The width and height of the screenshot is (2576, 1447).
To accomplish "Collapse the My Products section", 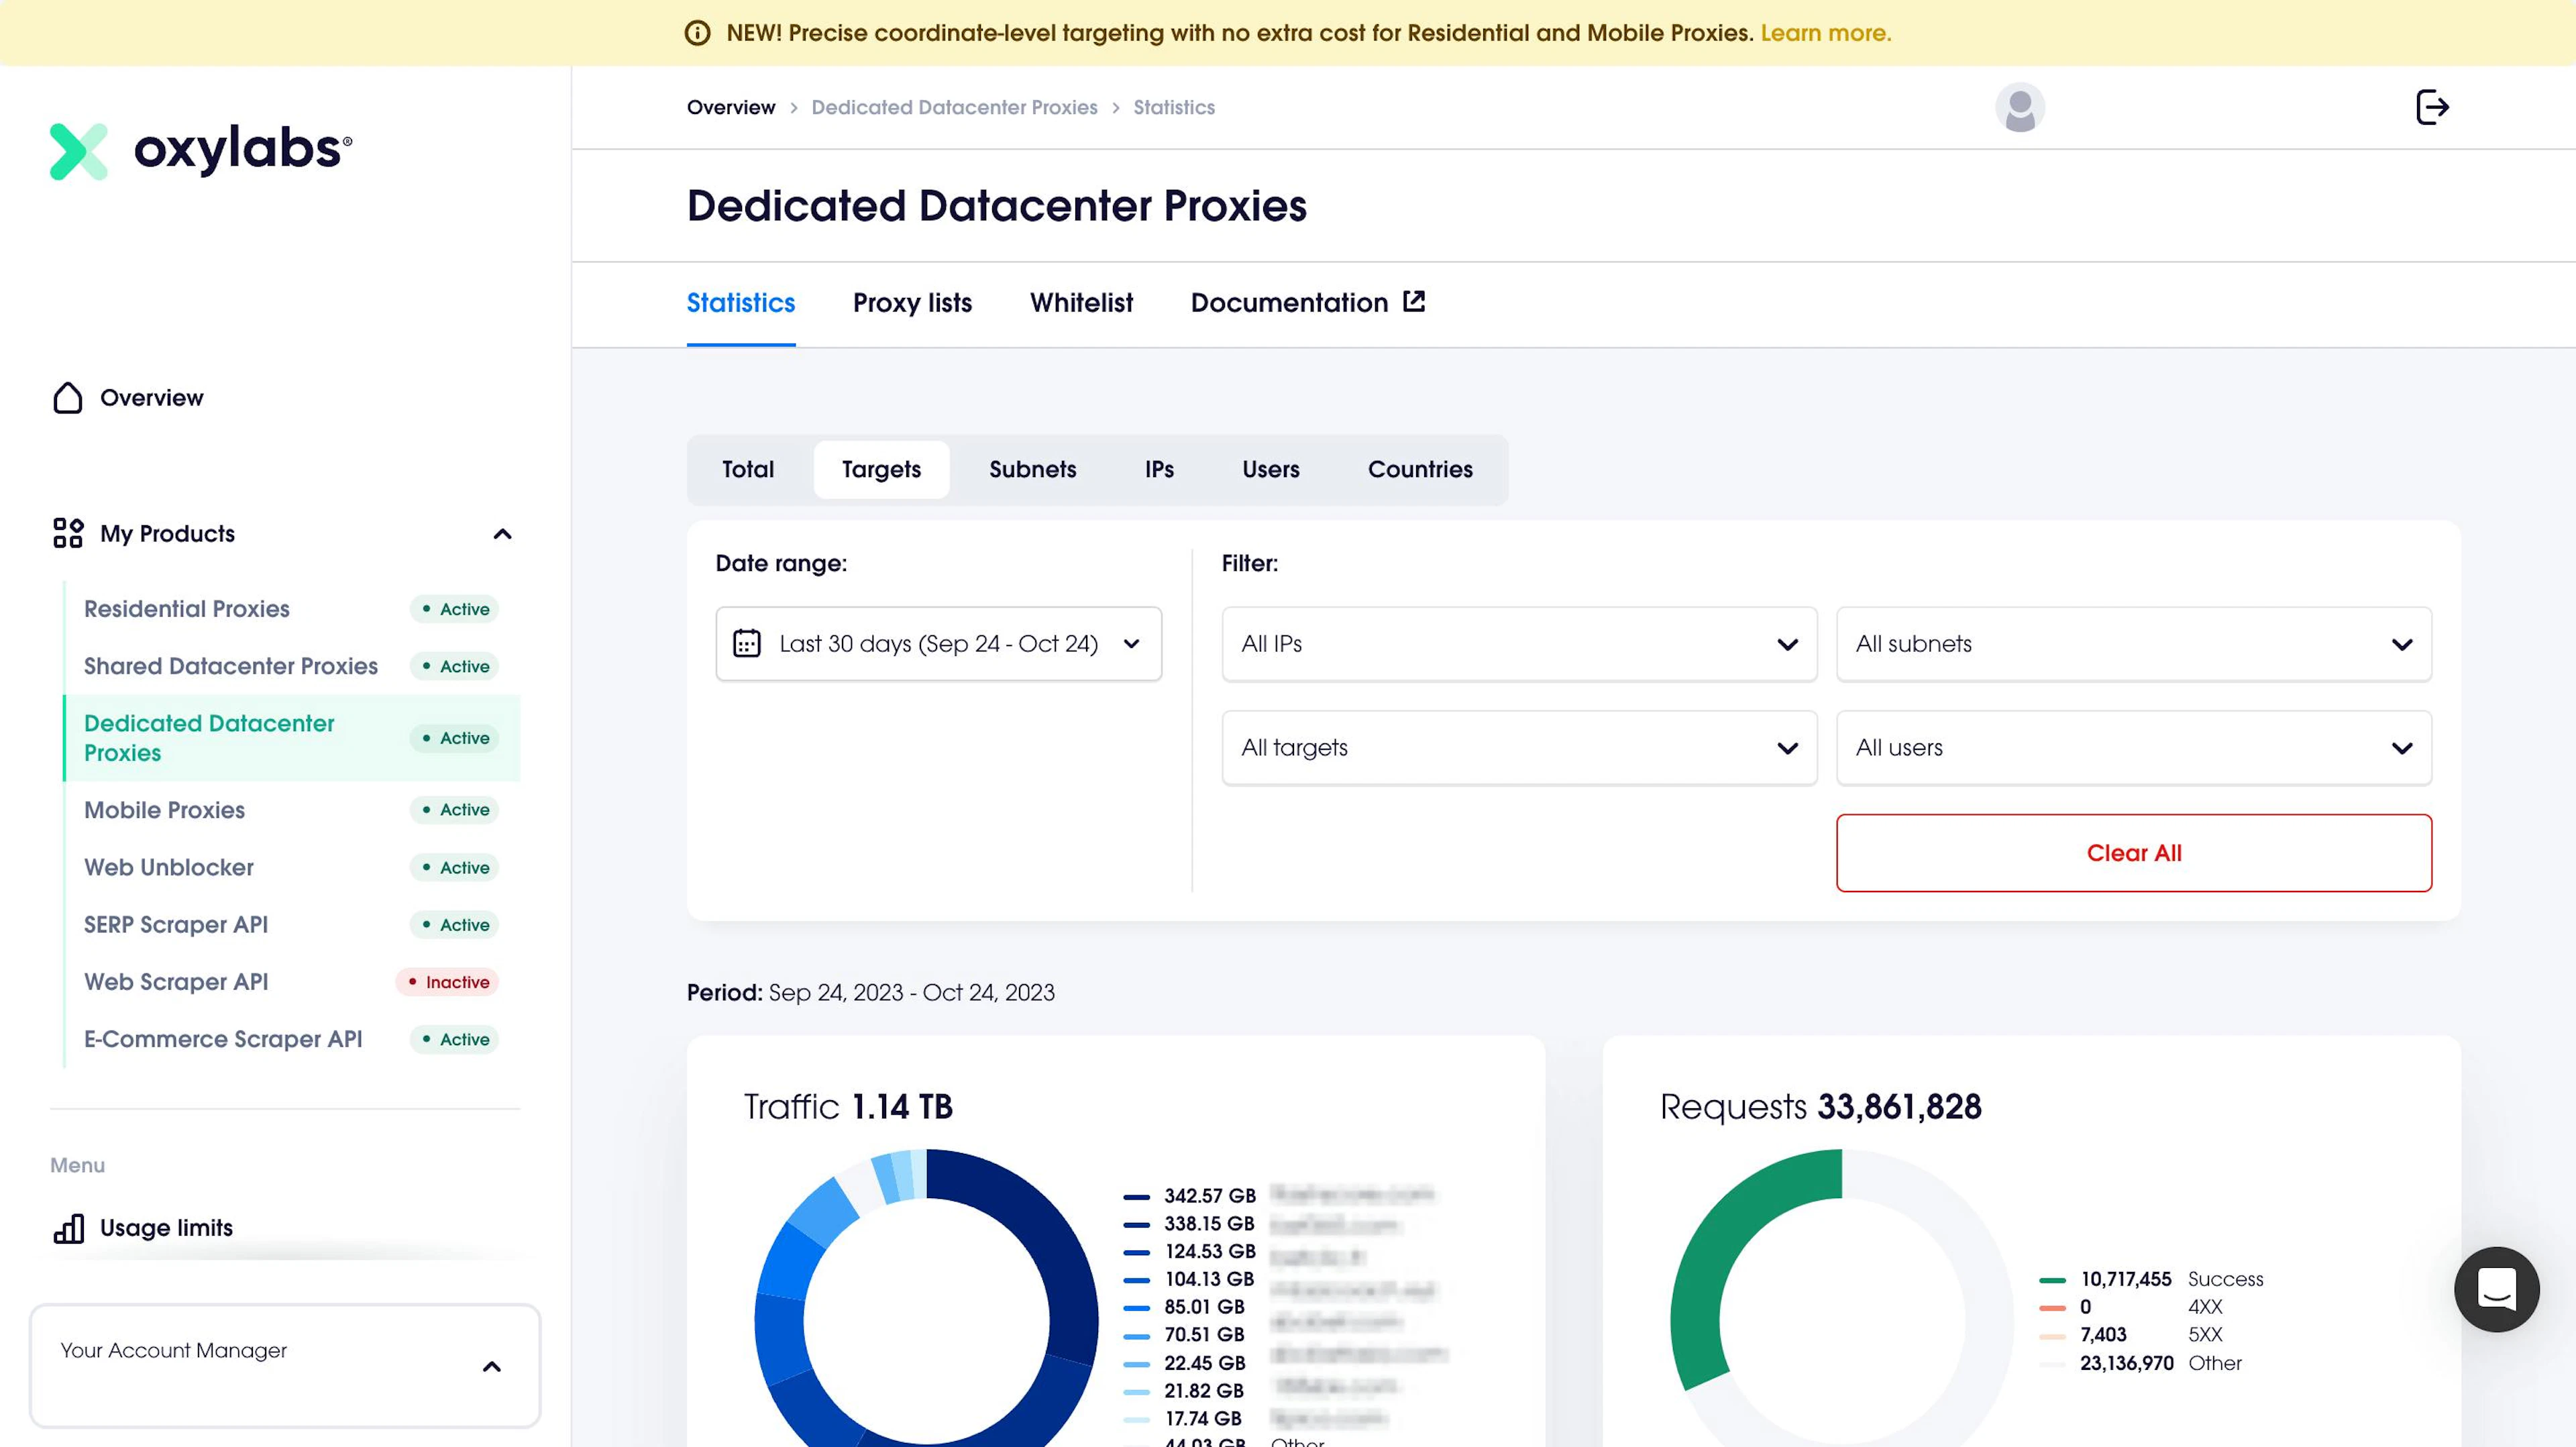I will pyautogui.click(x=503, y=534).
